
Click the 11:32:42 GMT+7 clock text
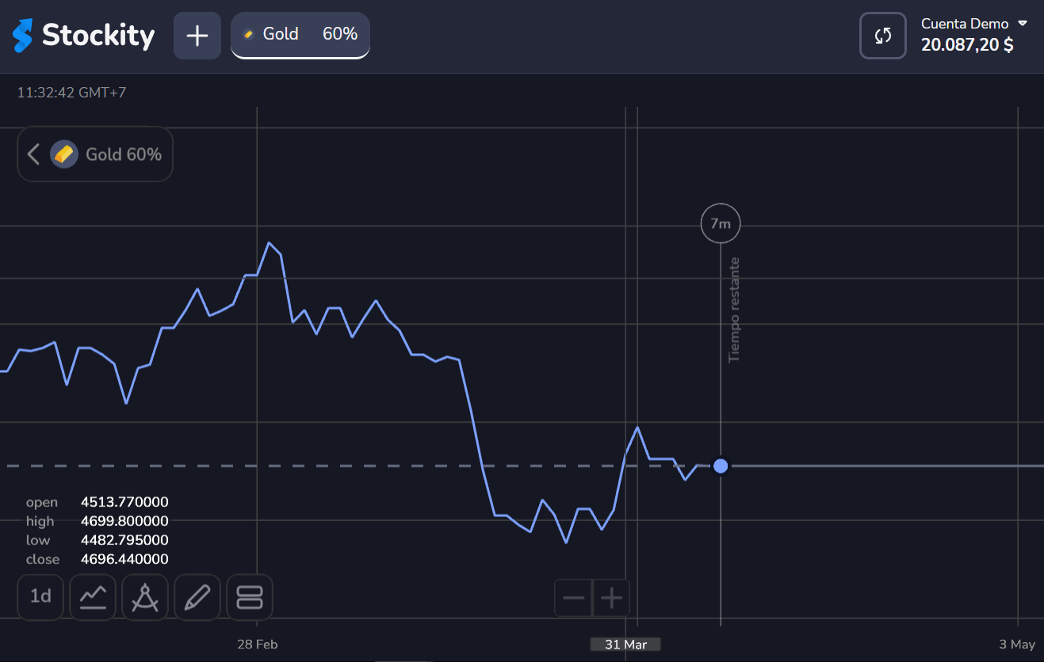tap(71, 93)
